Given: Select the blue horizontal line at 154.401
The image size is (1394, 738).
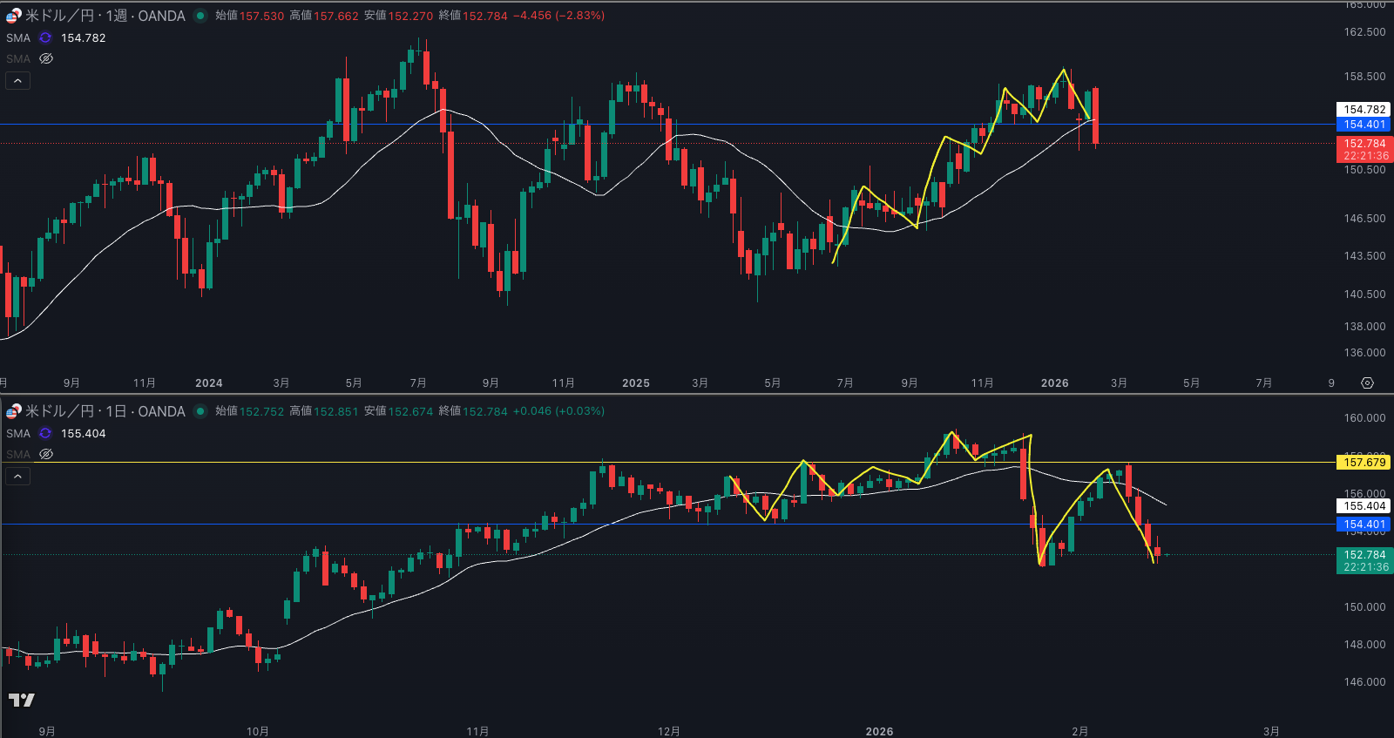Looking at the screenshot, I should 261,125.
